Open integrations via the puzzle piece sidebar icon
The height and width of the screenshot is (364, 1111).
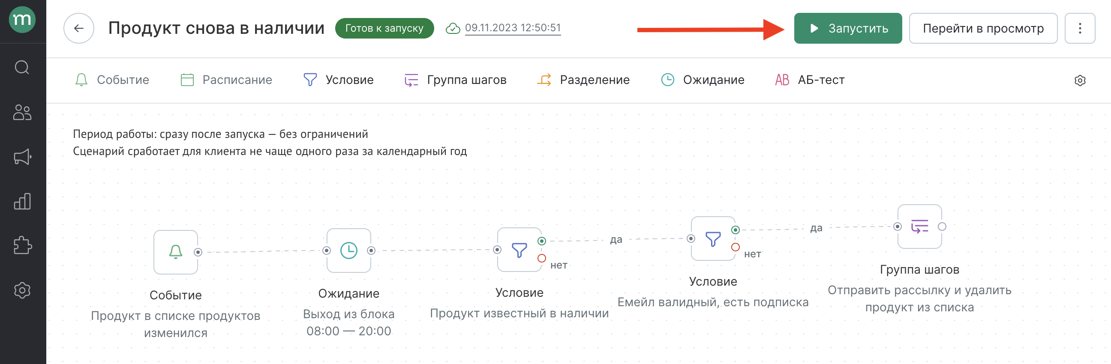22,245
